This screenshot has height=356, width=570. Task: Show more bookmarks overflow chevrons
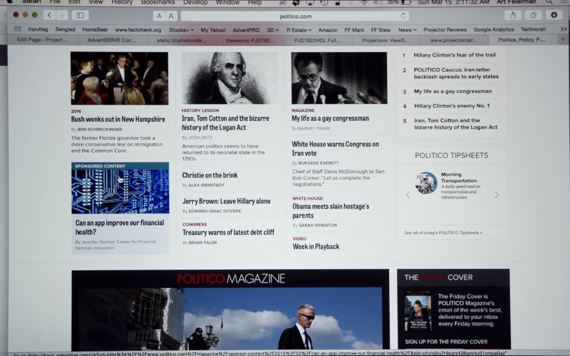tap(563, 30)
